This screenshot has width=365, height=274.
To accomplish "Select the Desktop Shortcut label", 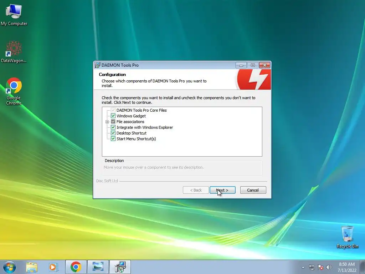I will [x=132, y=133].
